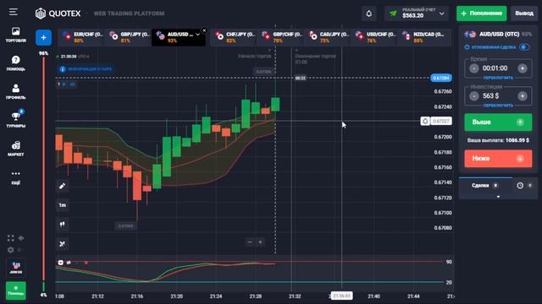542x304 pixels.
Task: Click Переключить under investment field
Action: tap(498, 106)
